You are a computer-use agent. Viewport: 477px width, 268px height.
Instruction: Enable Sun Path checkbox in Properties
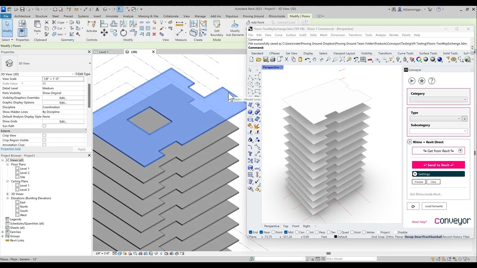click(44, 126)
